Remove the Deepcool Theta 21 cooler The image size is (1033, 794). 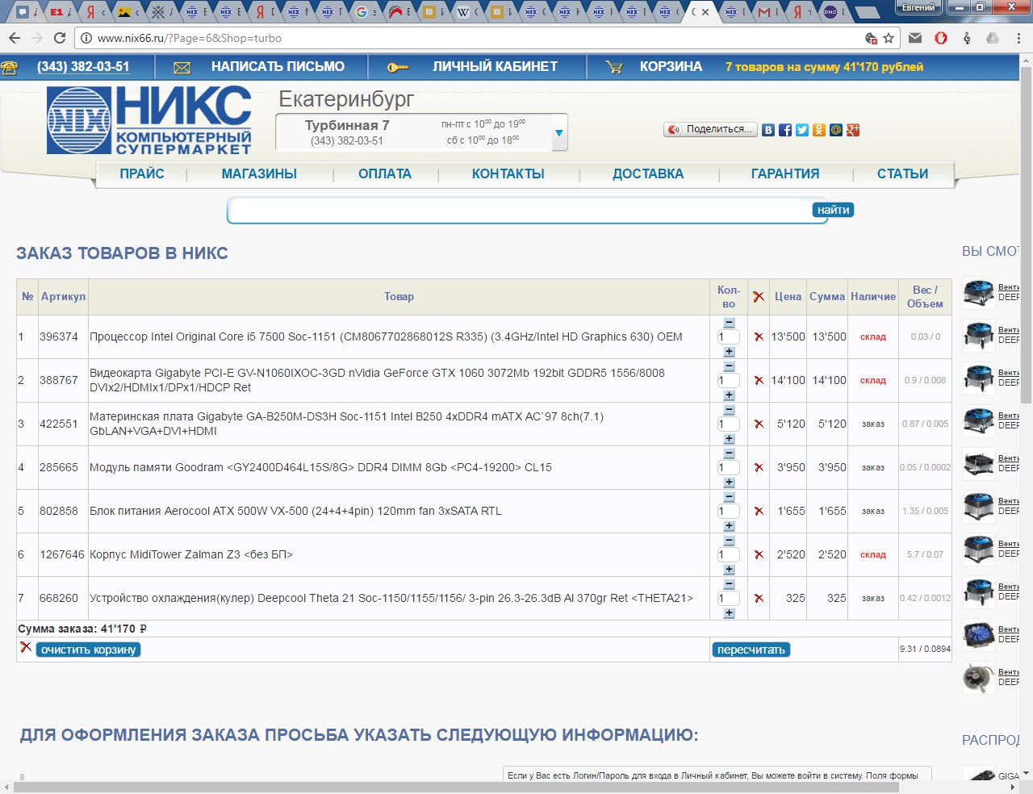point(759,598)
